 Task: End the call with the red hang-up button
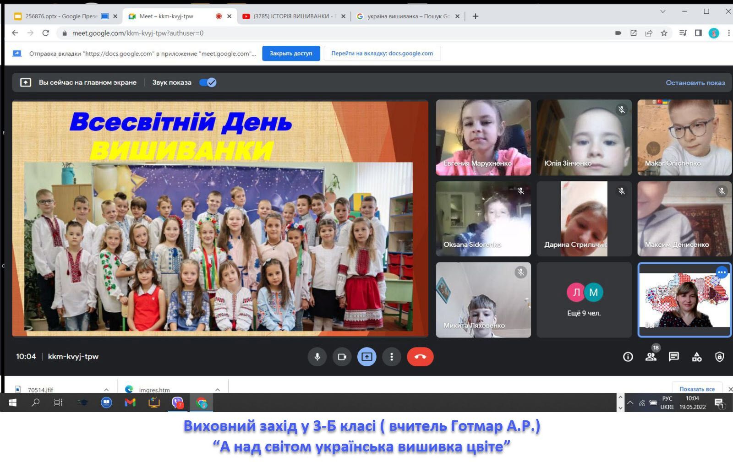point(420,357)
